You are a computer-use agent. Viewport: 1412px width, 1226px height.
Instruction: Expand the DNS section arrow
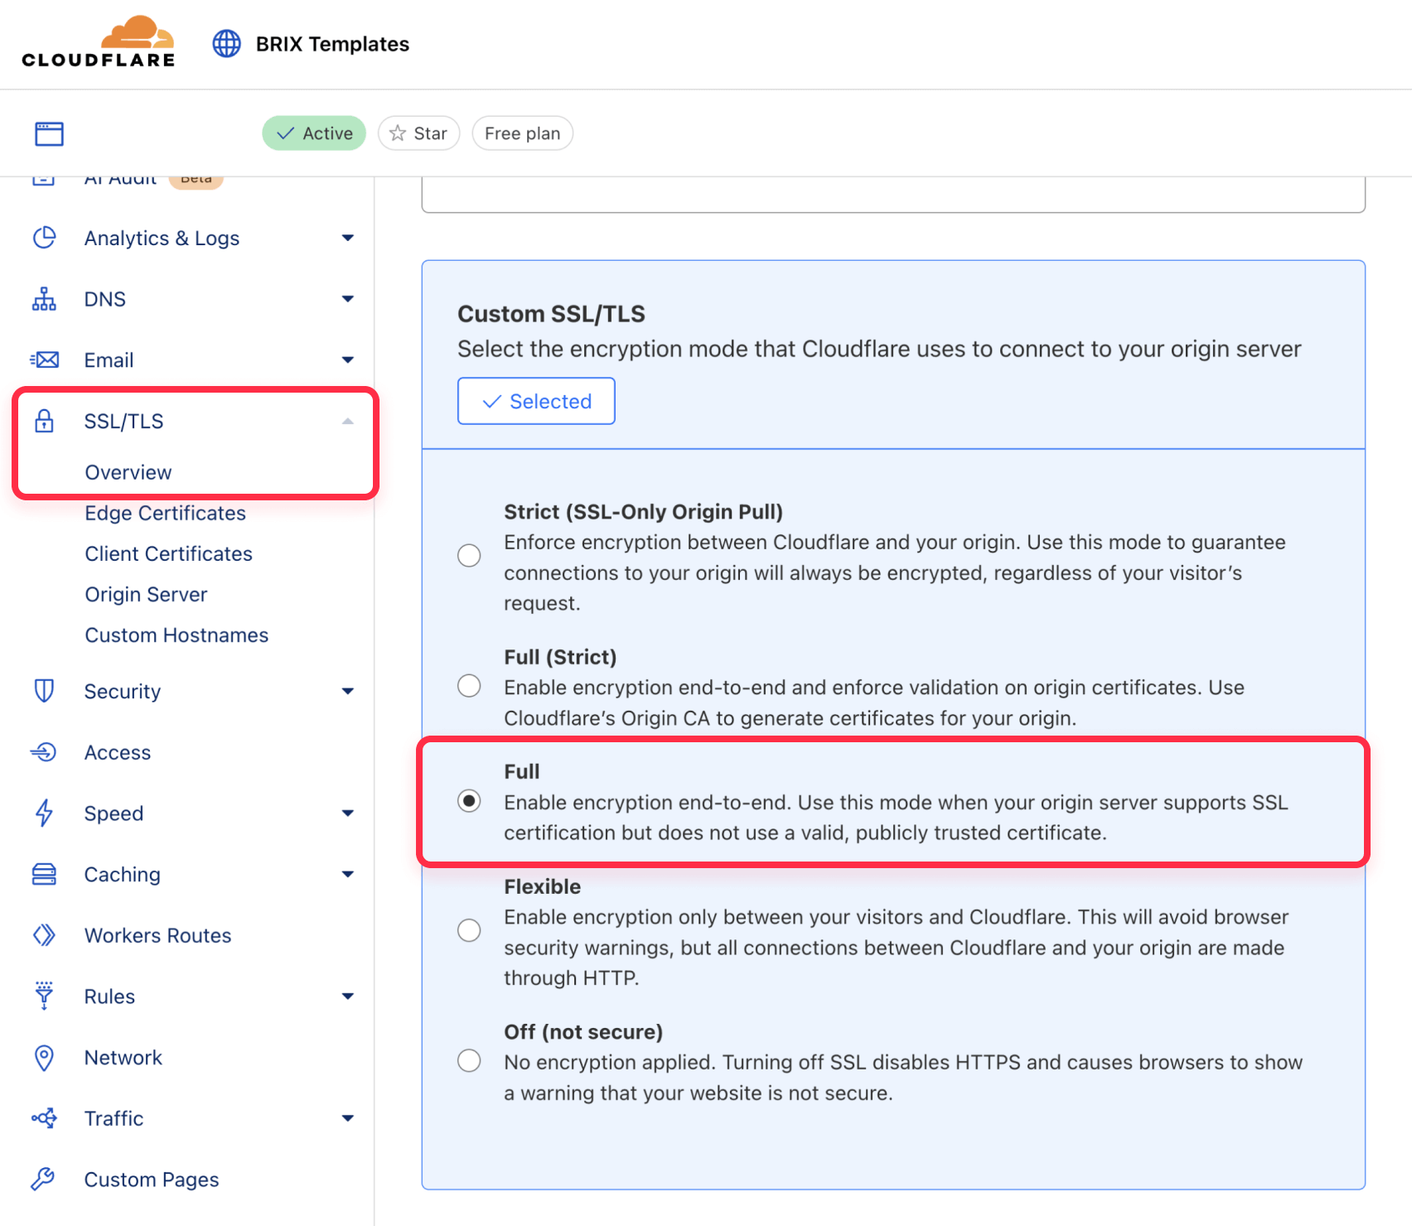click(x=348, y=299)
